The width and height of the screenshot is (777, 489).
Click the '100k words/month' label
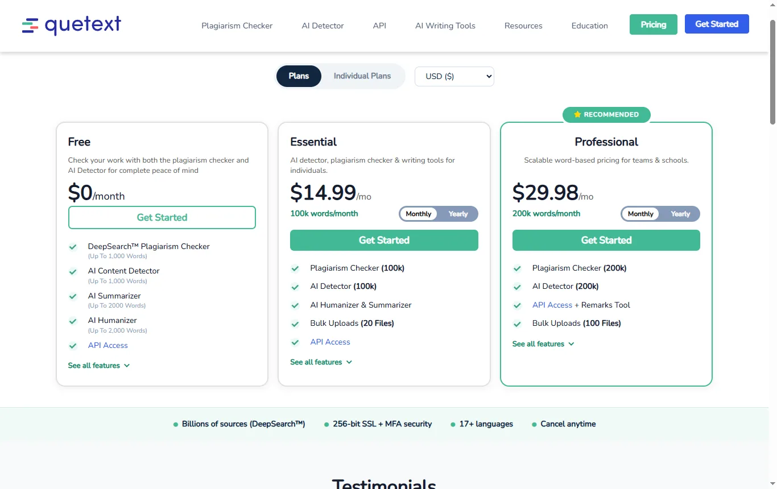324,214
